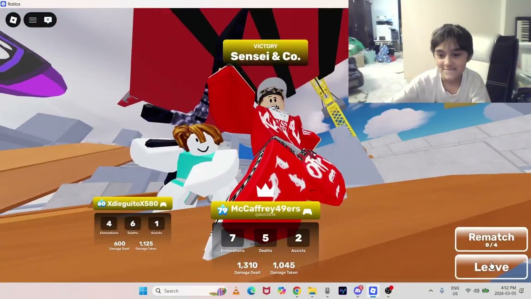The height and width of the screenshot is (299, 531).
Task: Open File Explorer from taskbar
Action: 312,291
